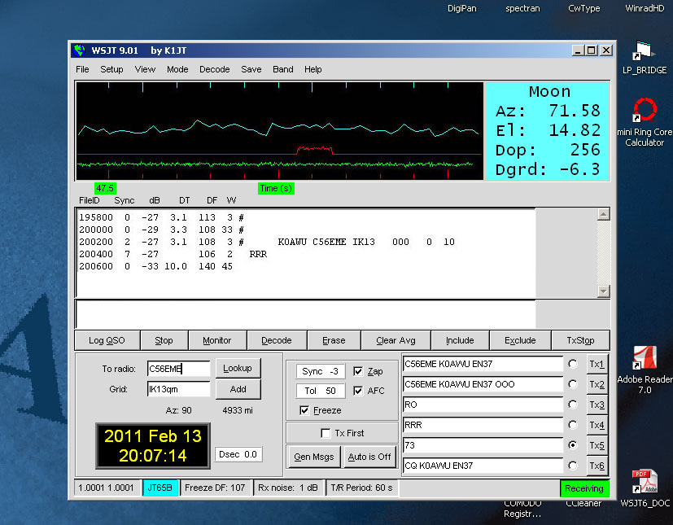Viewport: 673px width, 525px height.
Task: Uncheck the Freeze checkbox
Action: 305,410
